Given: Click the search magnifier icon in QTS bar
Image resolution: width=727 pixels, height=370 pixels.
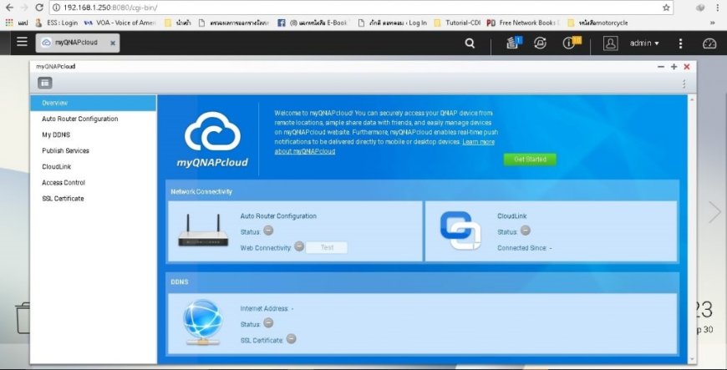Looking at the screenshot, I should click(470, 43).
